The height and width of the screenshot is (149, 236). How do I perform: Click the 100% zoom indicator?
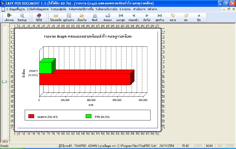point(5,141)
